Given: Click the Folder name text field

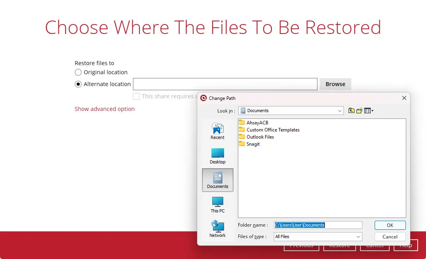Looking at the screenshot, I should coord(318,225).
